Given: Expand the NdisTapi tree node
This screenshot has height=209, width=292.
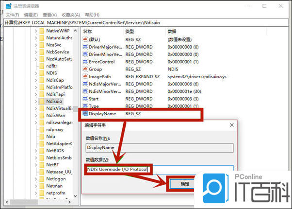Looking at the screenshot, I should click(36, 94).
